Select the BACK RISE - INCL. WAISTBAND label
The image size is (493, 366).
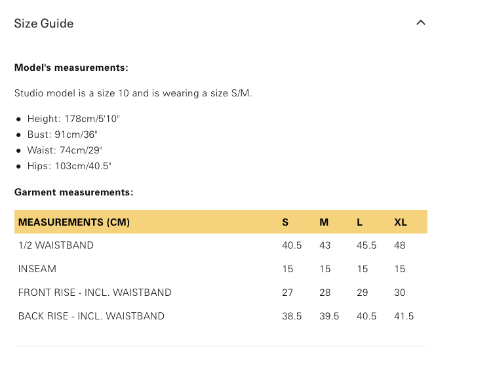click(x=91, y=316)
